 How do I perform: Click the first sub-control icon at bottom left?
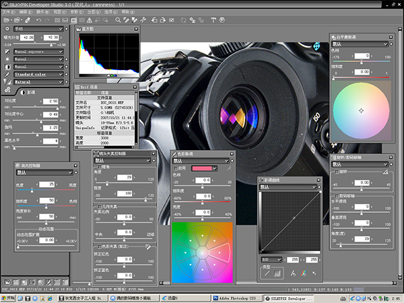(7, 282)
